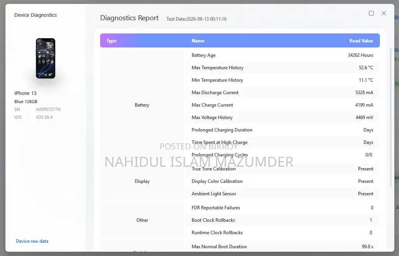This screenshot has width=399, height=256.
Task: Click the 0/0 charging cycles value
Action: (369, 155)
